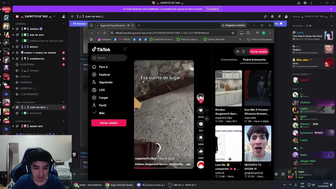Screen dimensions: 336x189
Task: Open Discord threads icon in header
Action: [x=265, y=16]
